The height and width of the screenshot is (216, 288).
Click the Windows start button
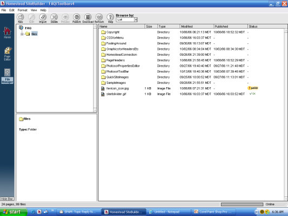(x=13, y=212)
